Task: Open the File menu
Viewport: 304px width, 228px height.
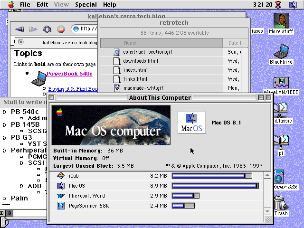Action: tap(25, 4)
